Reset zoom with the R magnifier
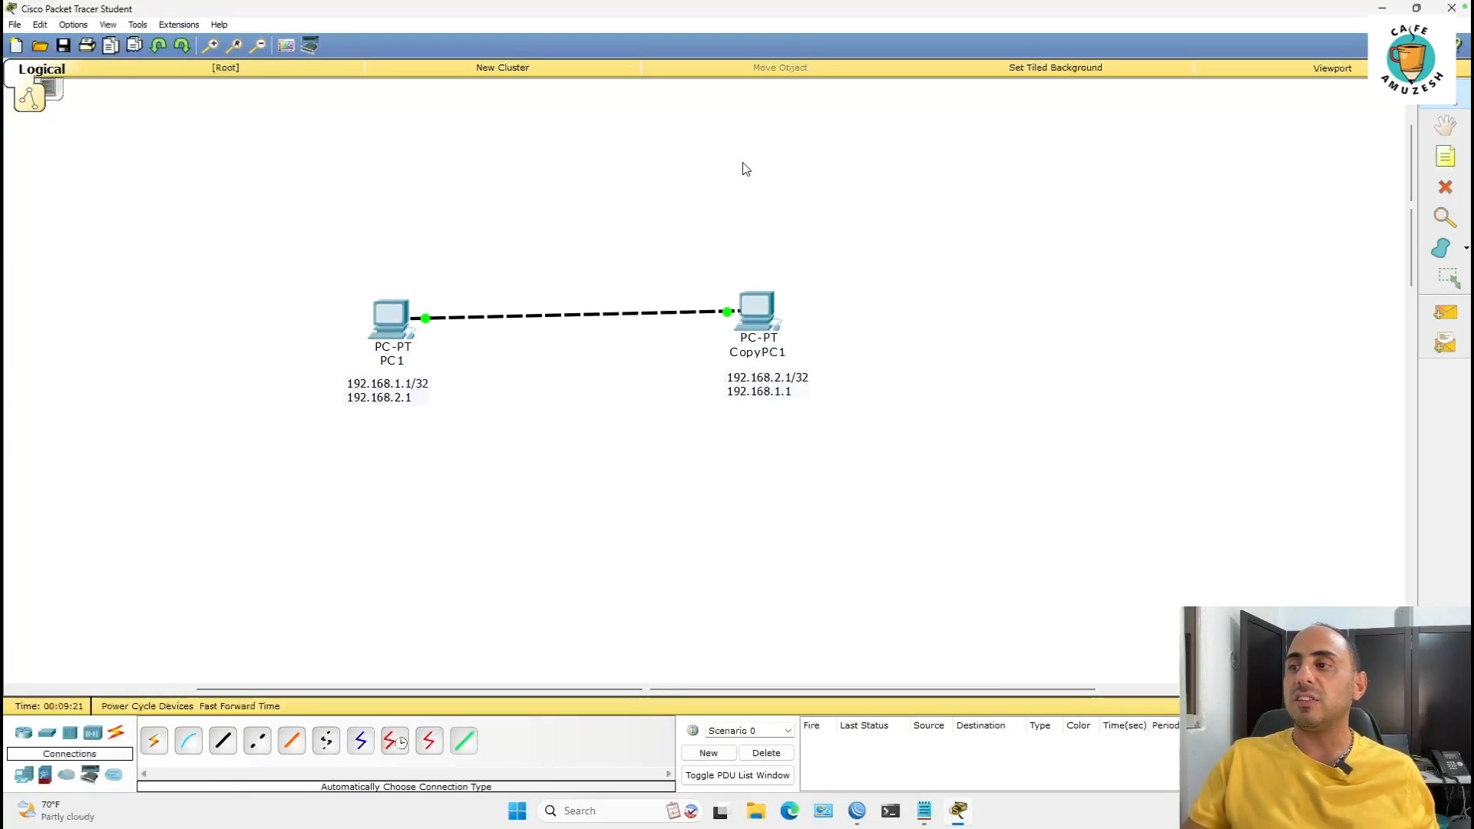The width and height of the screenshot is (1474, 829). coord(233,46)
